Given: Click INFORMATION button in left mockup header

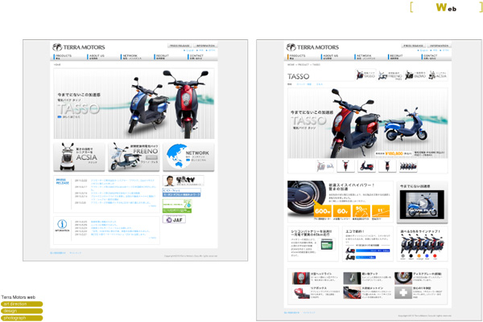Looking at the screenshot, I should point(205,46).
